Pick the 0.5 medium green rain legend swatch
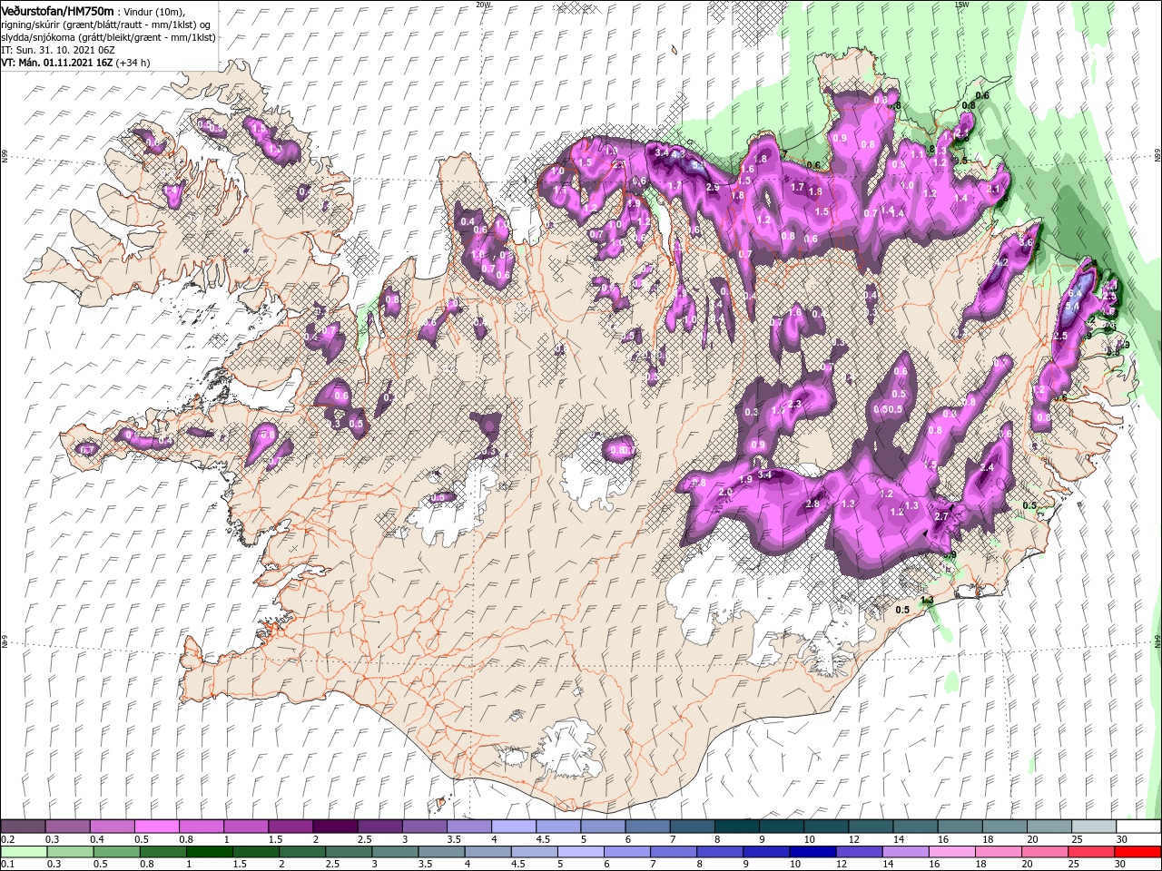This screenshot has height=871, width=1162. click(117, 851)
